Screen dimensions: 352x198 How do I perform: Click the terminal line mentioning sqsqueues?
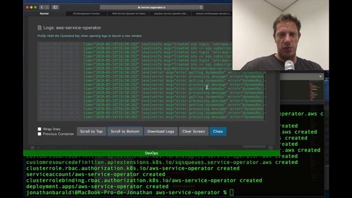click(162, 162)
